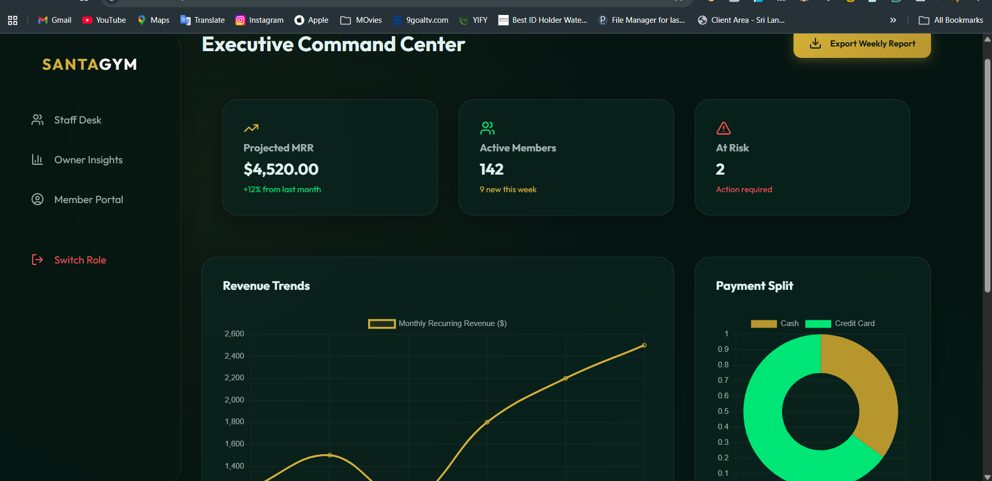
Task: Toggle the Monthly Recurring Revenue legend swatch
Action: (x=382, y=323)
